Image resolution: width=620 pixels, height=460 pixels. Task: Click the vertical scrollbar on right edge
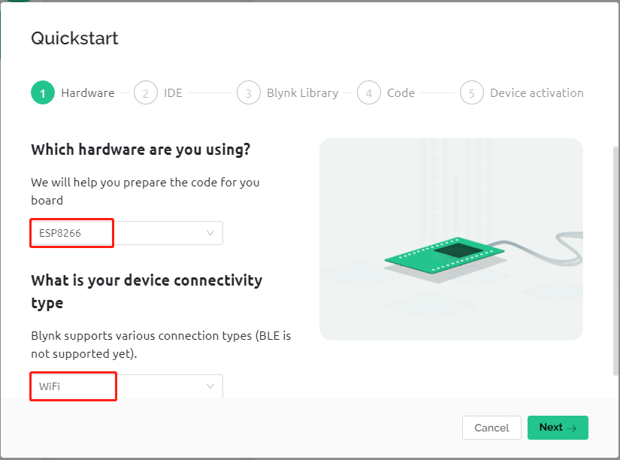615,261
